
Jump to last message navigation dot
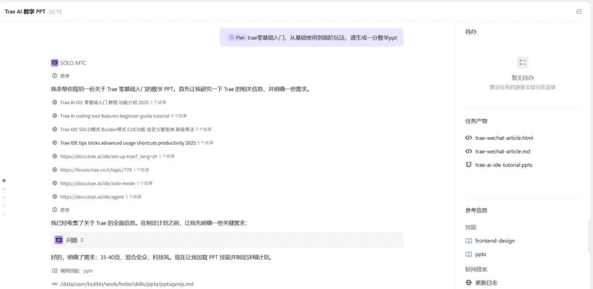pos(4,214)
